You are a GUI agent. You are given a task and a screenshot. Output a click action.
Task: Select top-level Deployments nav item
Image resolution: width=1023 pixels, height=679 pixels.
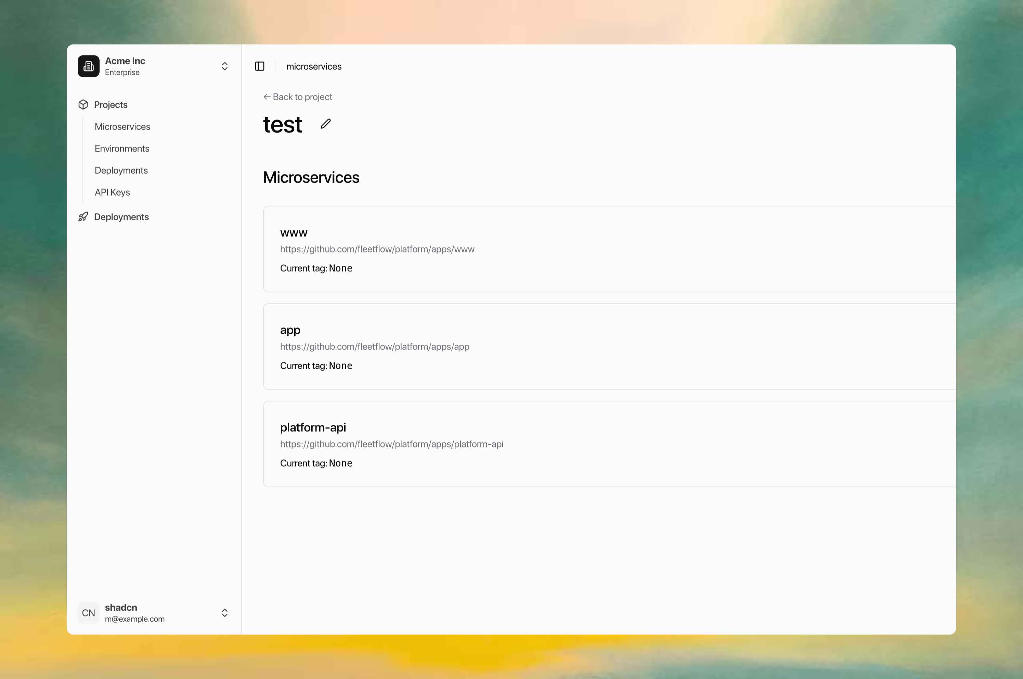(x=121, y=217)
